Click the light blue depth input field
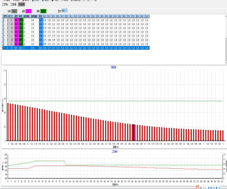The height and width of the screenshot is (189, 227). tap(65, 11)
